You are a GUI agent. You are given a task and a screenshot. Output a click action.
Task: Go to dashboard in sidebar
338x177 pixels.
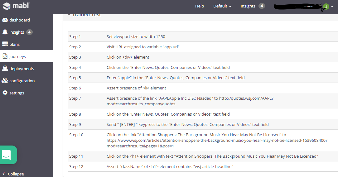pyautogui.click(x=20, y=20)
